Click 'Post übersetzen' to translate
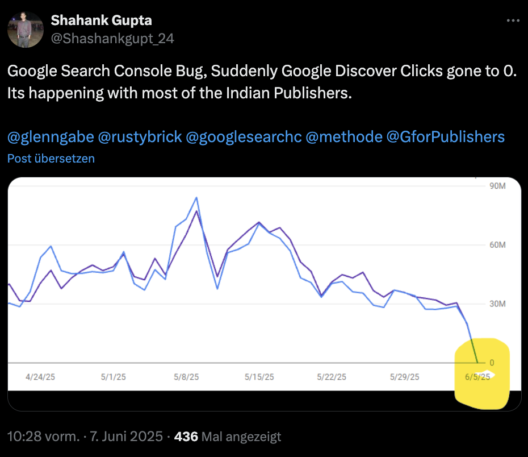Image resolution: width=528 pixels, height=457 pixels. 51,159
